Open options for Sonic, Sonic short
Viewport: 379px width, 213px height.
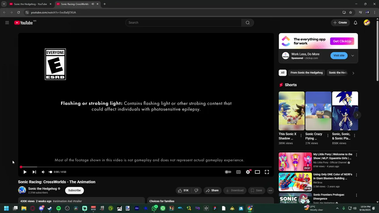pyautogui.click(x=354, y=135)
